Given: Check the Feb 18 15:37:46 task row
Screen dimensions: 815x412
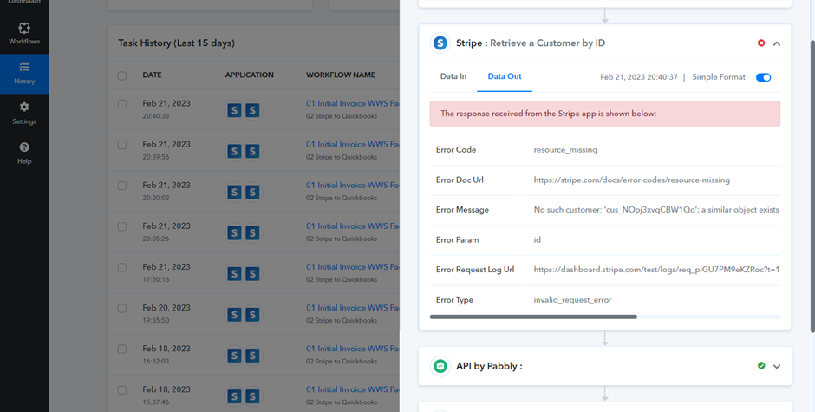Looking at the screenshot, I should [122, 390].
